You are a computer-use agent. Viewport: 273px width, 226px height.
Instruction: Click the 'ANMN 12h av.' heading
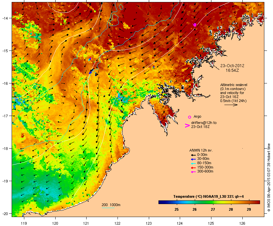click(x=201, y=150)
